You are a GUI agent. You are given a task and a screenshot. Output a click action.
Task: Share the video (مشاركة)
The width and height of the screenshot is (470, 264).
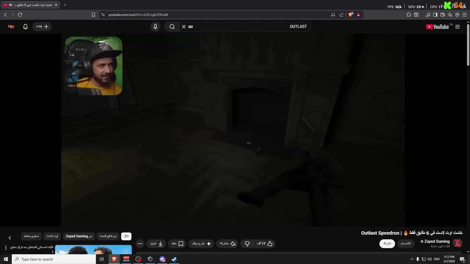228,243
